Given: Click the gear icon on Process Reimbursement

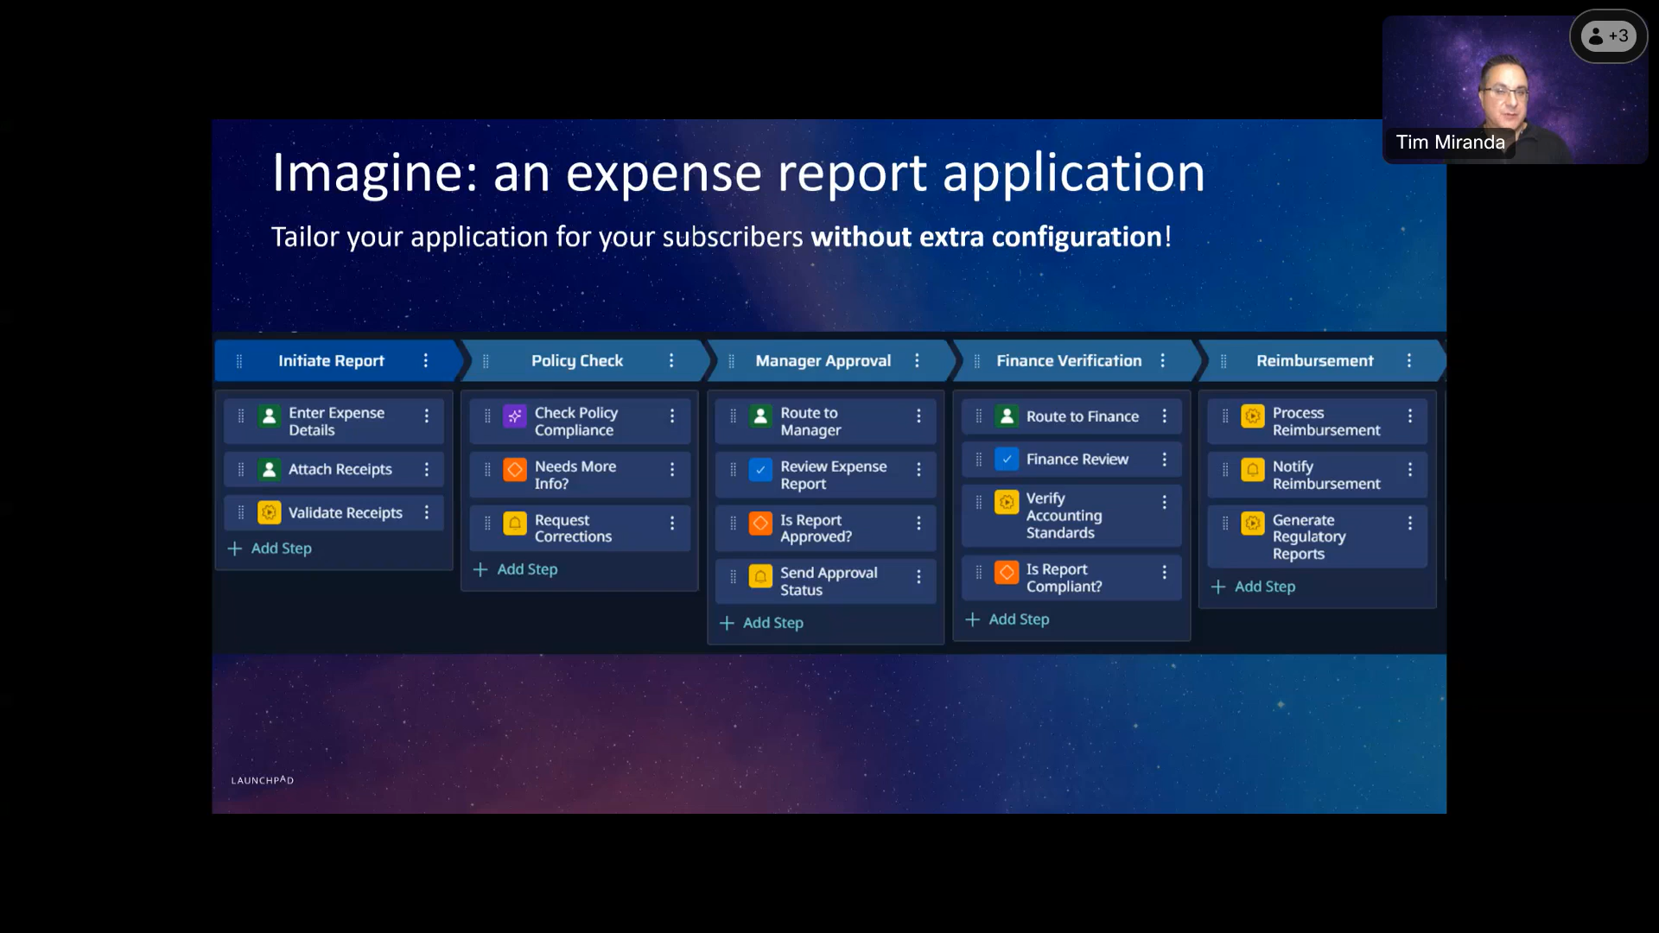Looking at the screenshot, I should click(1253, 416).
